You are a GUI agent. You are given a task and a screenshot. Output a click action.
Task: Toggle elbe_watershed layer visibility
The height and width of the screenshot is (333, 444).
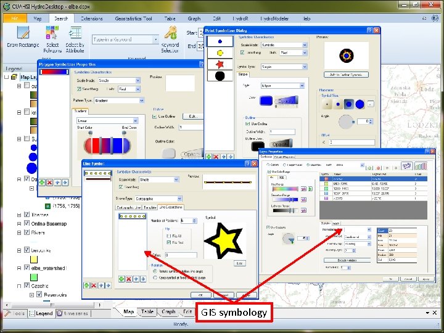(x=27, y=268)
